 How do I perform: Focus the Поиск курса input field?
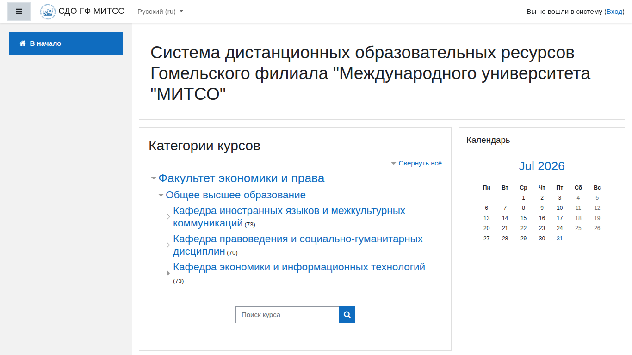pos(287,315)
